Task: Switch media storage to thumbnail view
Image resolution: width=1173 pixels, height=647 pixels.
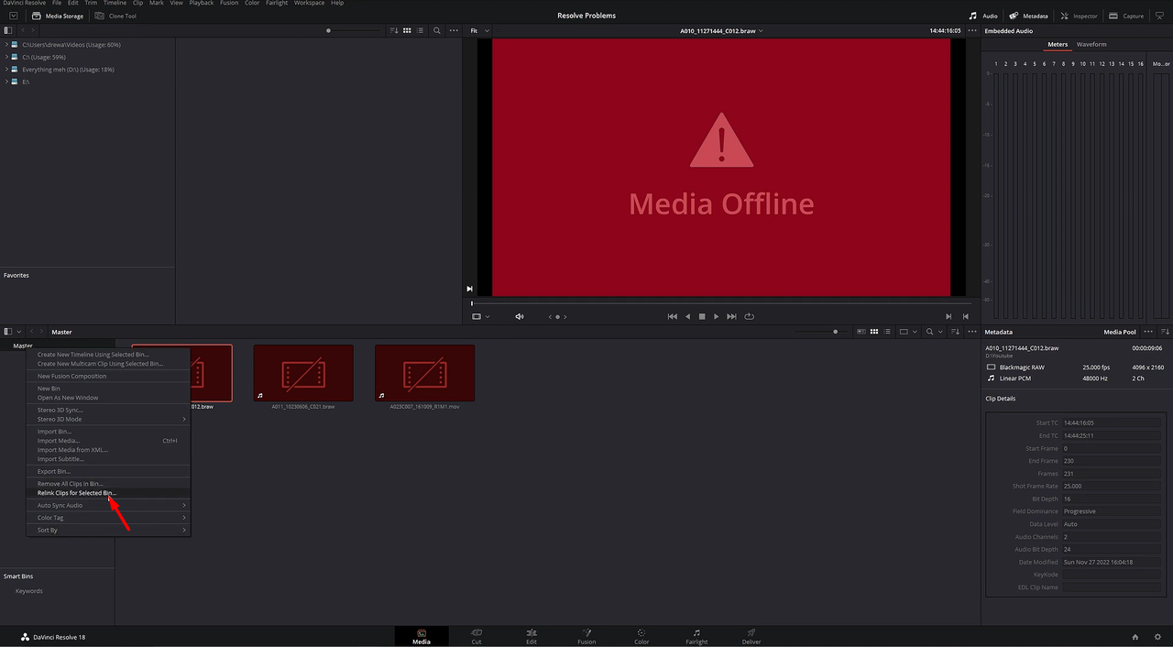Action: [x=407, y=30]
